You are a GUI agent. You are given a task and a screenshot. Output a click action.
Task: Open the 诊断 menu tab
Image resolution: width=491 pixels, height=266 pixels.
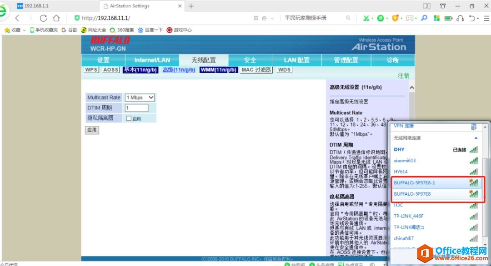pyautogui.click(x=393, y=60)
